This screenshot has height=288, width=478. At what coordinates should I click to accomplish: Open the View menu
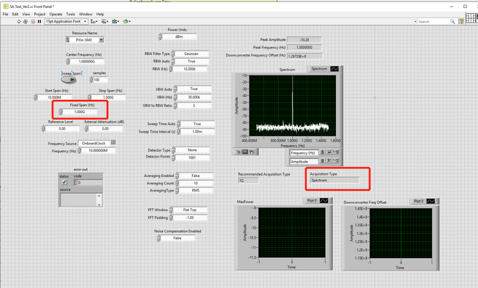pos(26,14)
